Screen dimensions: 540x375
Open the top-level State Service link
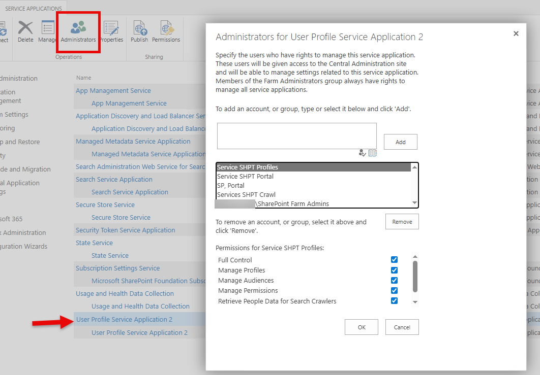pyautogui.click(x=94, y=243)
